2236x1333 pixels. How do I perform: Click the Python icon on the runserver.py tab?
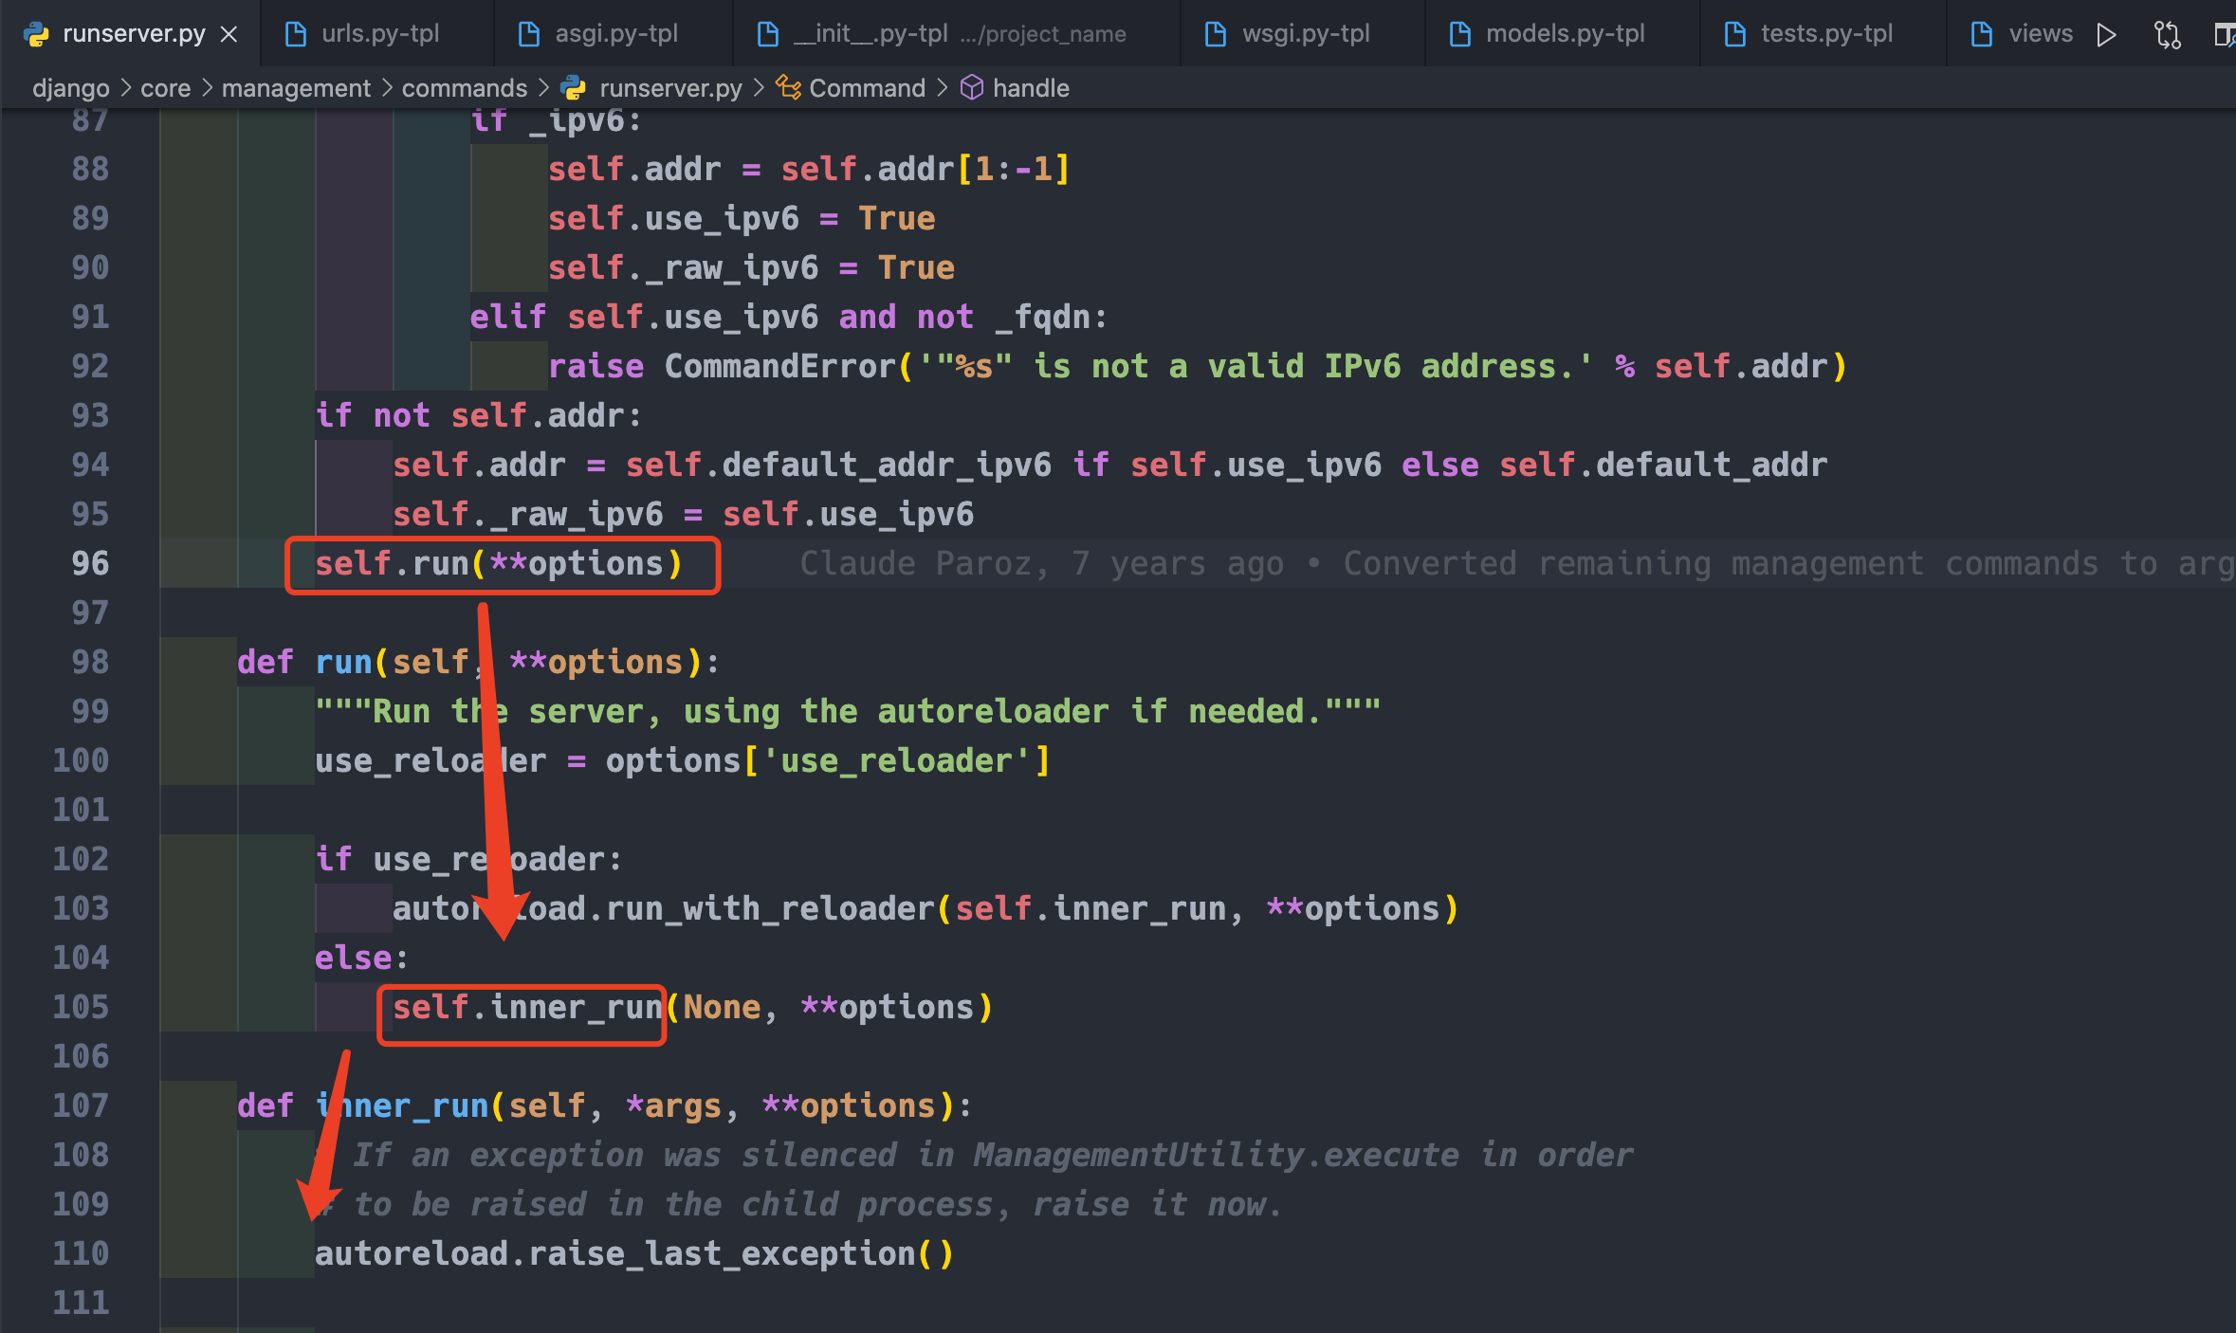(37, 34)
